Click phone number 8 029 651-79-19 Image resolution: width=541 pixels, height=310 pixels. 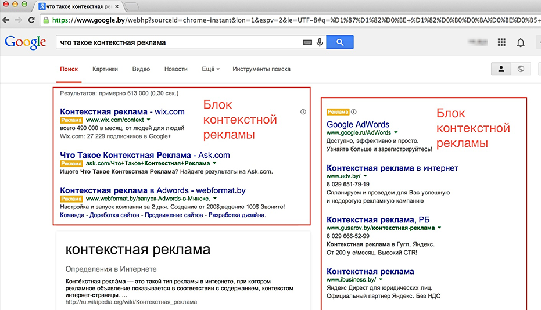[348, 185]
